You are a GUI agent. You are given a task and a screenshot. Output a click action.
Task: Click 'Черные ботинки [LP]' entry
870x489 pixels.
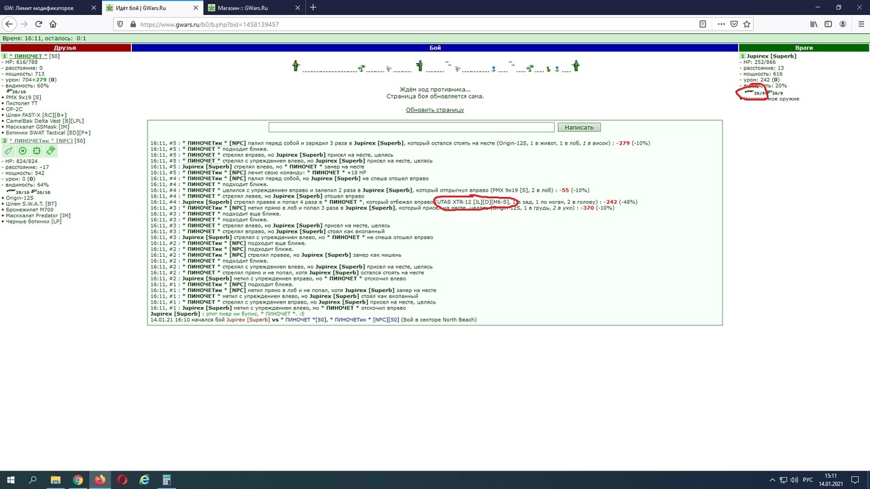33,222
